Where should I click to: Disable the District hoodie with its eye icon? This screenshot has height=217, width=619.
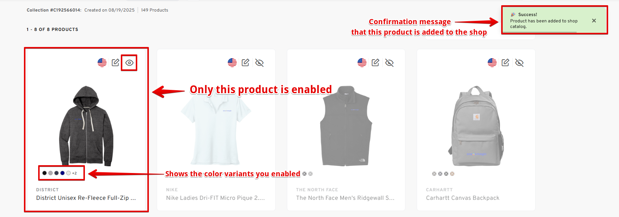(129, 63)
